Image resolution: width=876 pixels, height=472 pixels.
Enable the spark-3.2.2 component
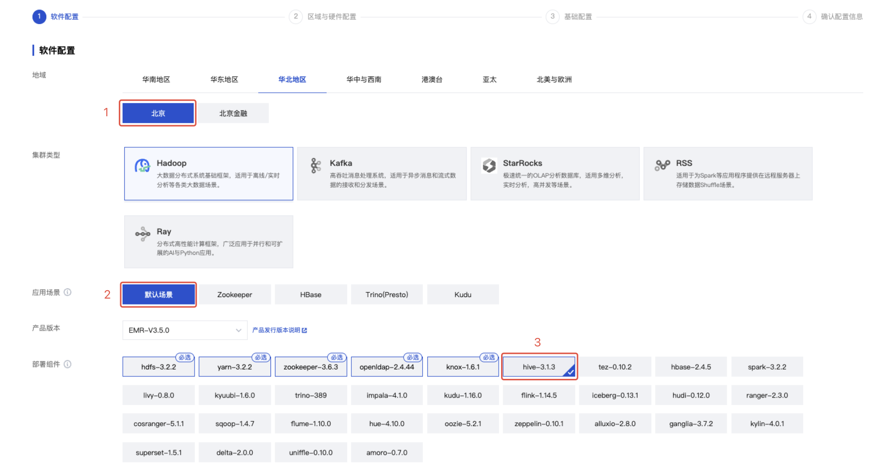767,367
